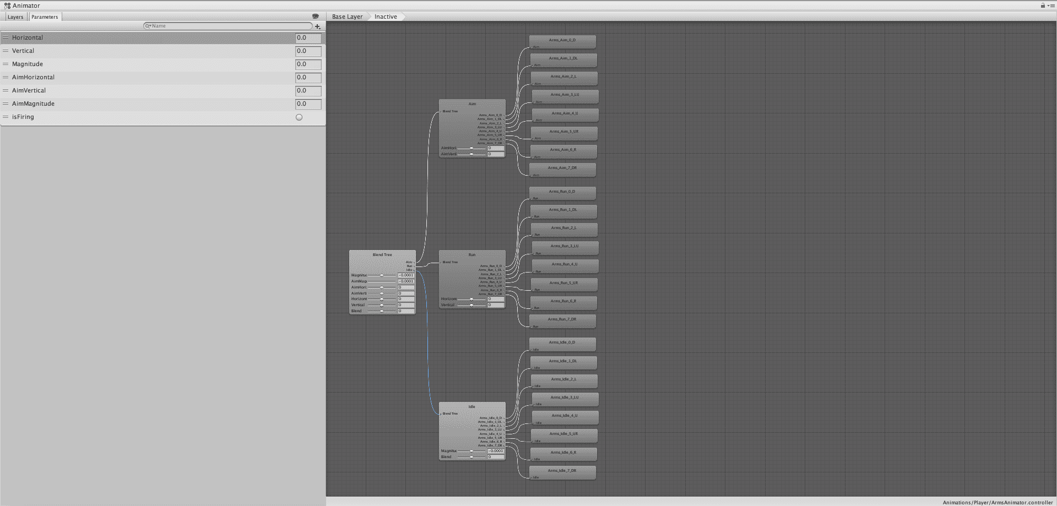Switch to the Layers tab
Viewport: 1057px width, 506px height.
(15, 17)
